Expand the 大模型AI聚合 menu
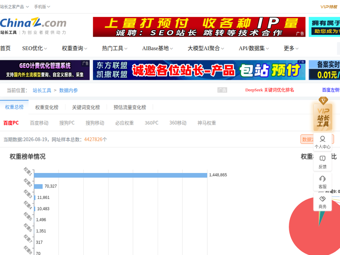This screenshot has width=340, height=255. click(x=206, y=48)
